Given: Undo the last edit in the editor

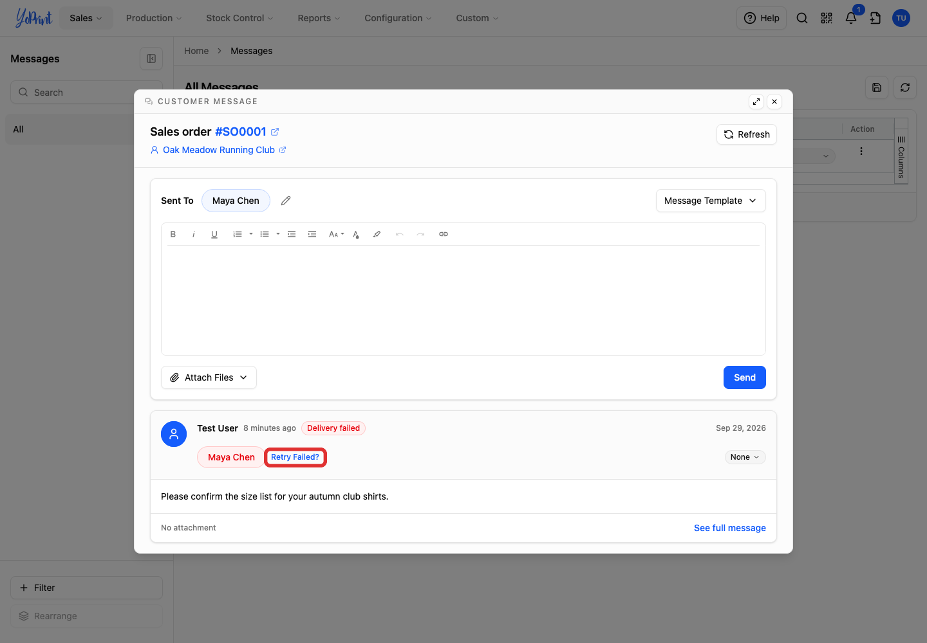Looking at the screenshot, I should 400,234.
